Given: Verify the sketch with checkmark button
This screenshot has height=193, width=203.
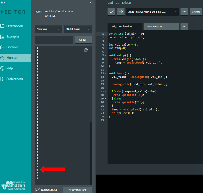Looking at the screenshot, I should (111, 12).
